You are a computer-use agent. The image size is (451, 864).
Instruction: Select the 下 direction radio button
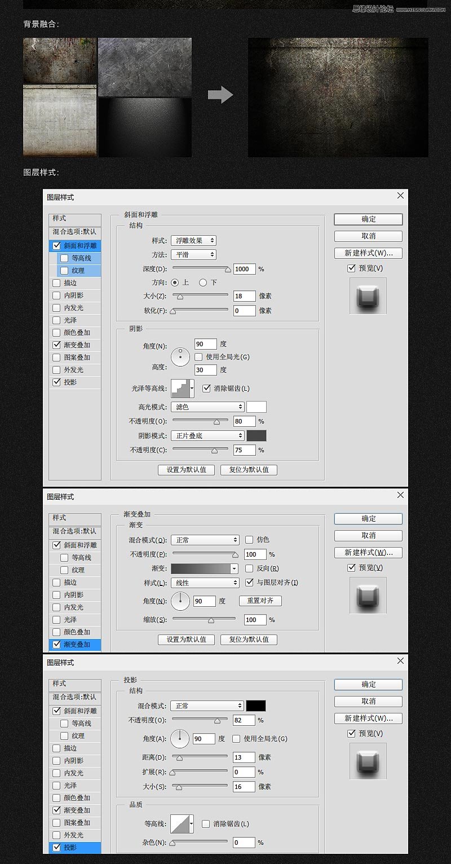tap(204, 283)
